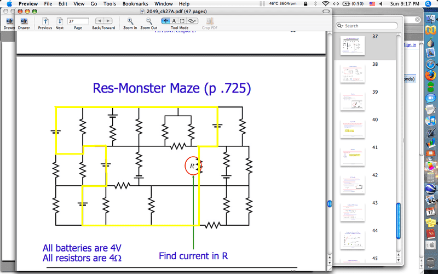438x274 pixels.
Task: Open the Window menu
Action: click(x=163, y=4)
